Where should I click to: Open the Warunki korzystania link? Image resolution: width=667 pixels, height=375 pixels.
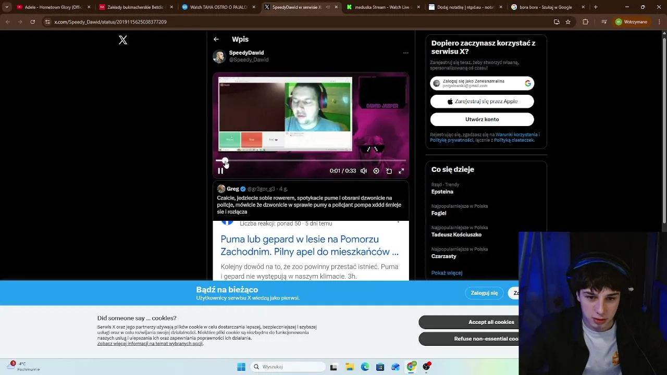(516, 134)
